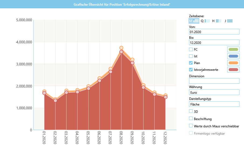The width and height of the screenshot is (244, 154).
Task: Open Darstellungstyp dropdown showing Fläche
Action: click(x=214, y=104)
